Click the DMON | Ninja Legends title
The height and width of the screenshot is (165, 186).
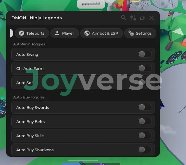click(37, 18)
